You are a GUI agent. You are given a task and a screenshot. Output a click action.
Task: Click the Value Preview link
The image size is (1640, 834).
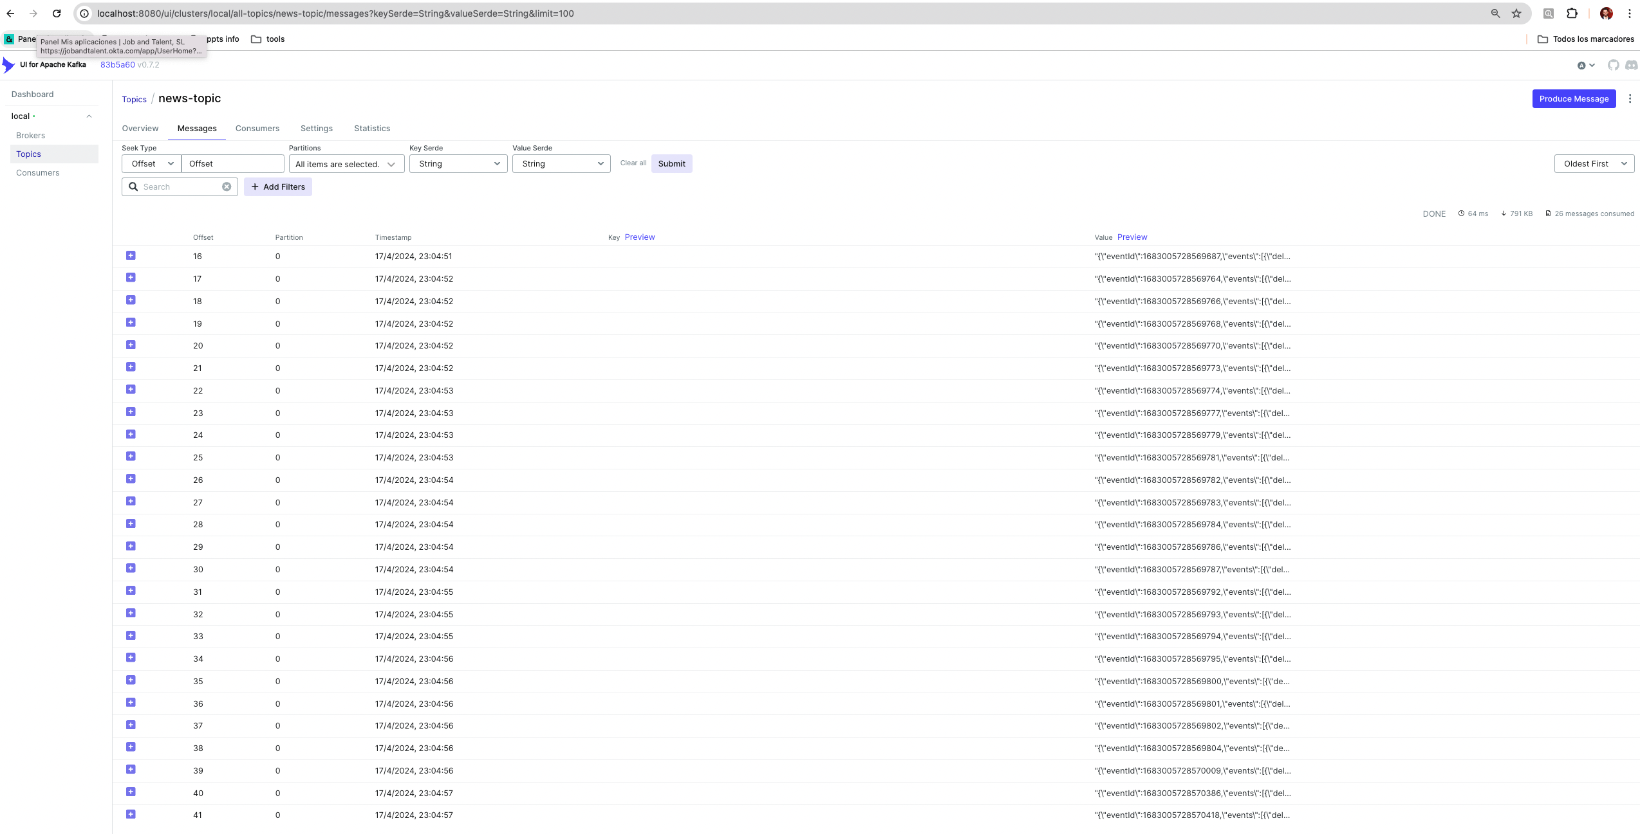pyautogui.click(x=1132, y=237)
